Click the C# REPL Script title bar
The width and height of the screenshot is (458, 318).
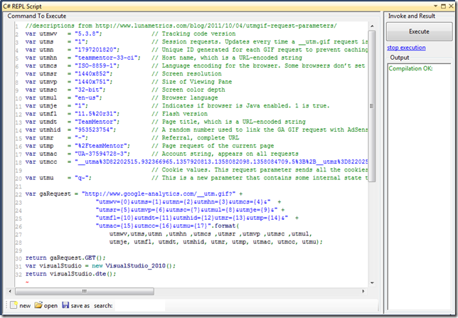[x=213, y=4]
